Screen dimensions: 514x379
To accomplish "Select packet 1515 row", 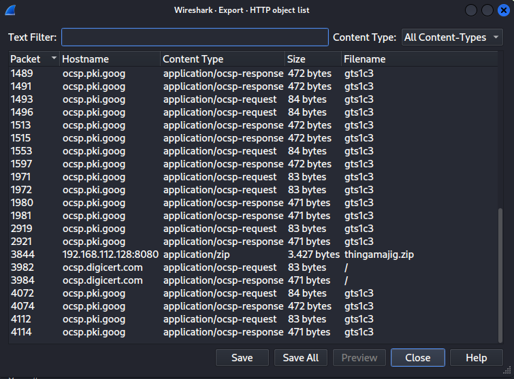I will (x=253, y=138).
